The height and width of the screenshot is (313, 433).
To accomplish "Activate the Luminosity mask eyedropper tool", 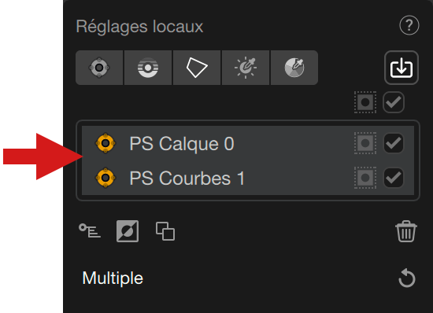I will click(246, 68).
